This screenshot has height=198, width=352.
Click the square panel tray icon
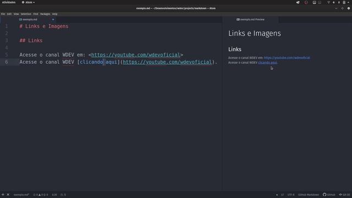click(314, 2)
